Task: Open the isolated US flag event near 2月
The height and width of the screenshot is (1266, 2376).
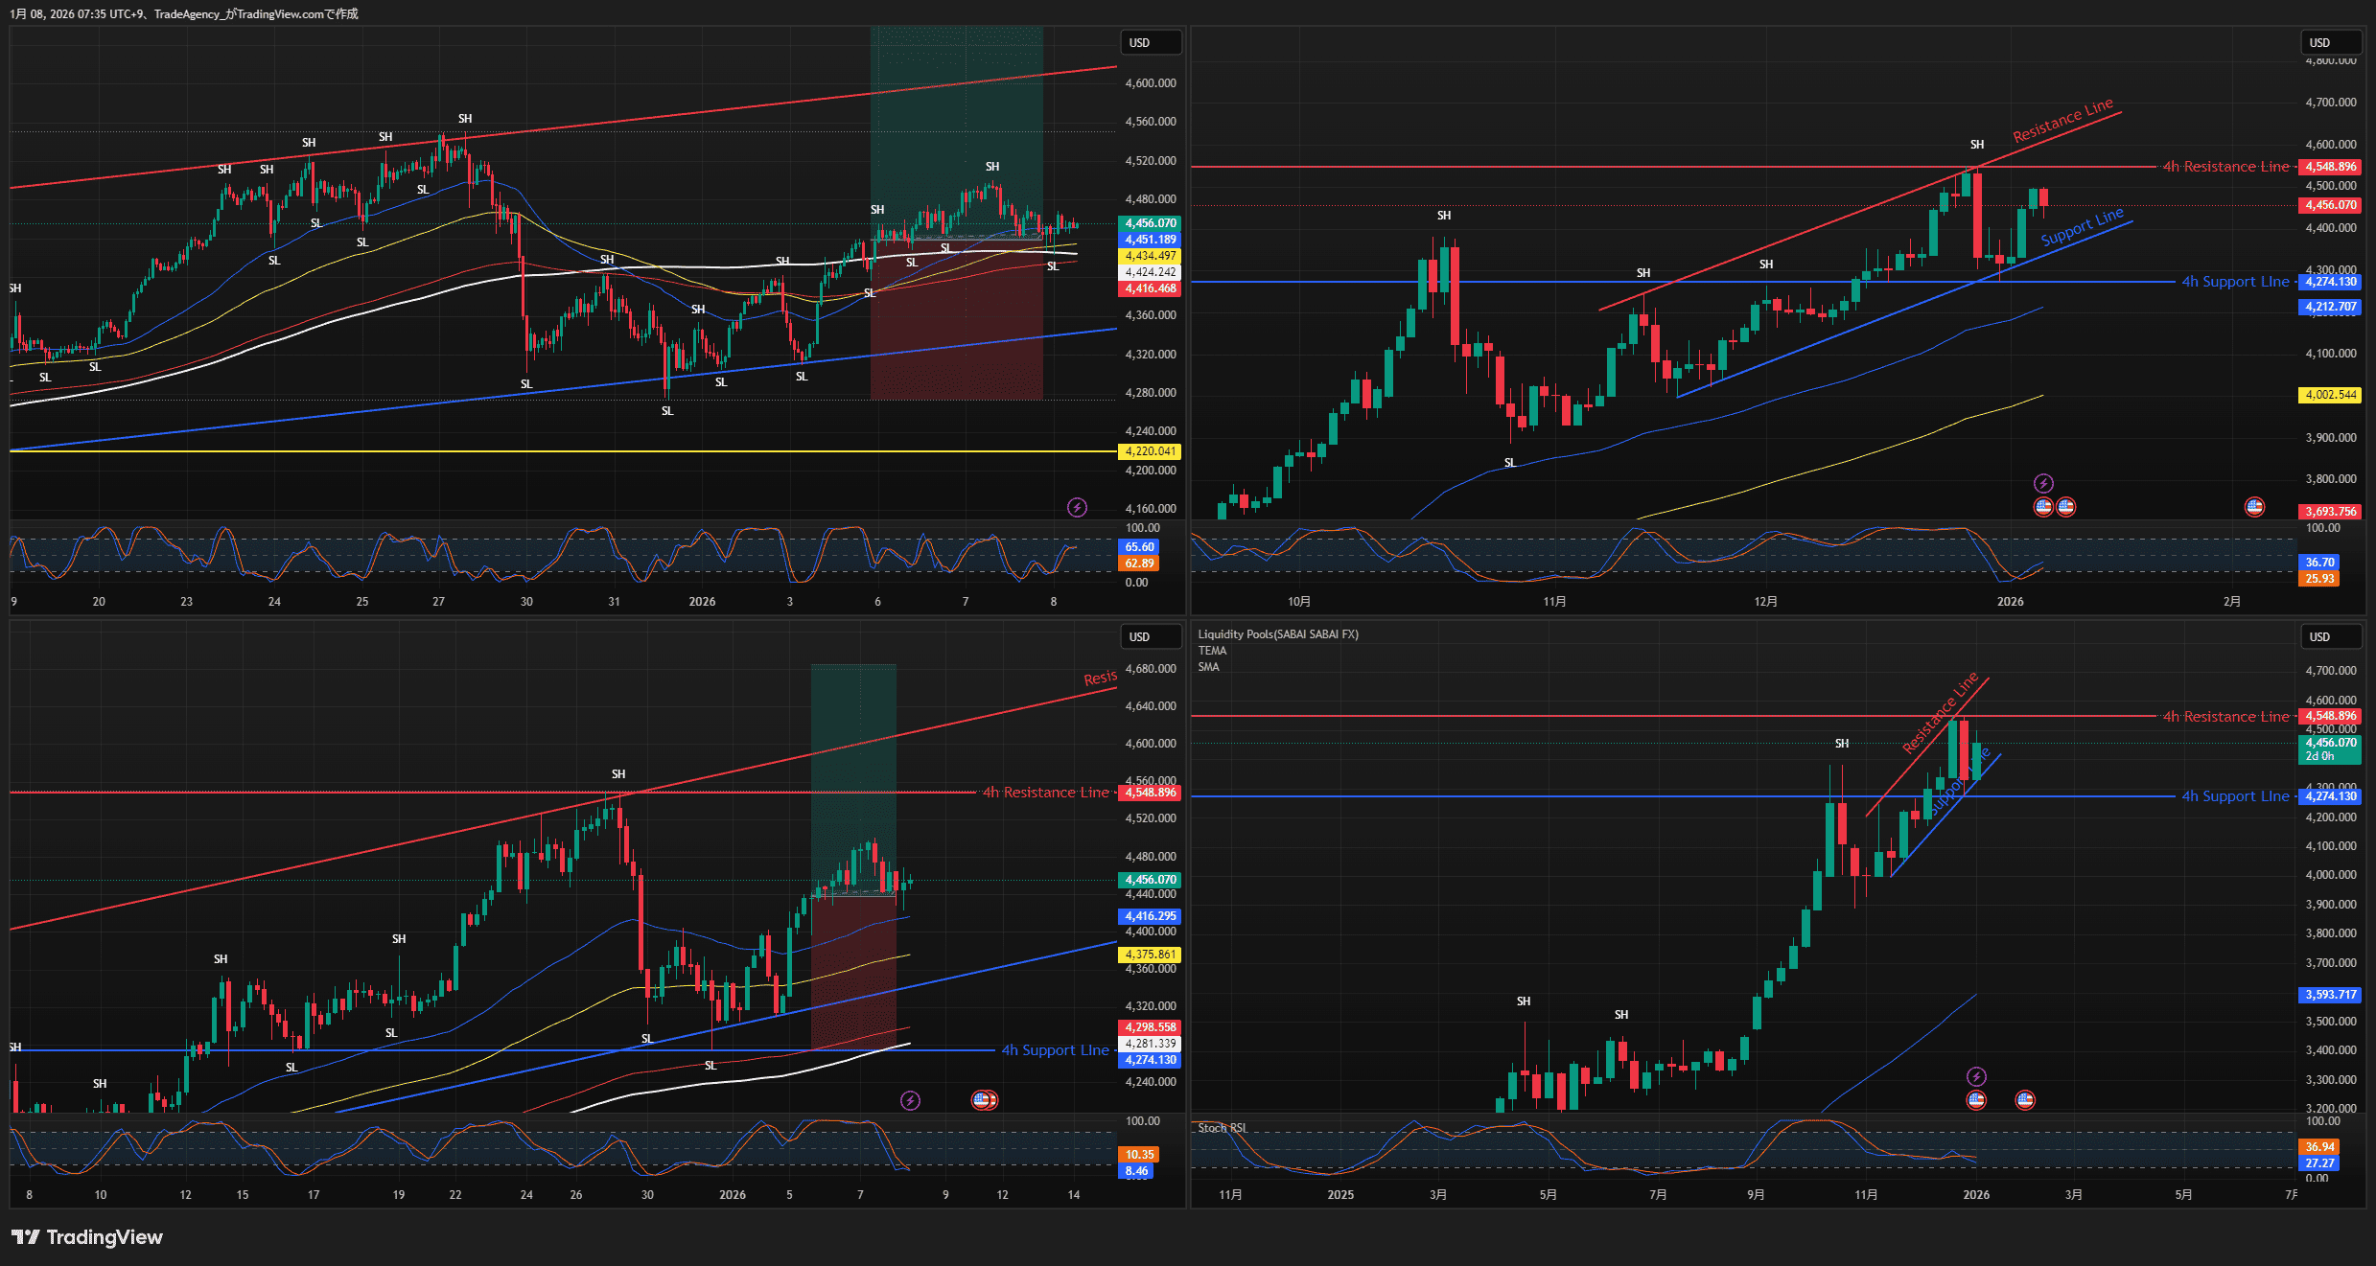Action: (x=2254, y=507)
